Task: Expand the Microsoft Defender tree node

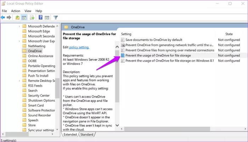Action: click(19, 26)
